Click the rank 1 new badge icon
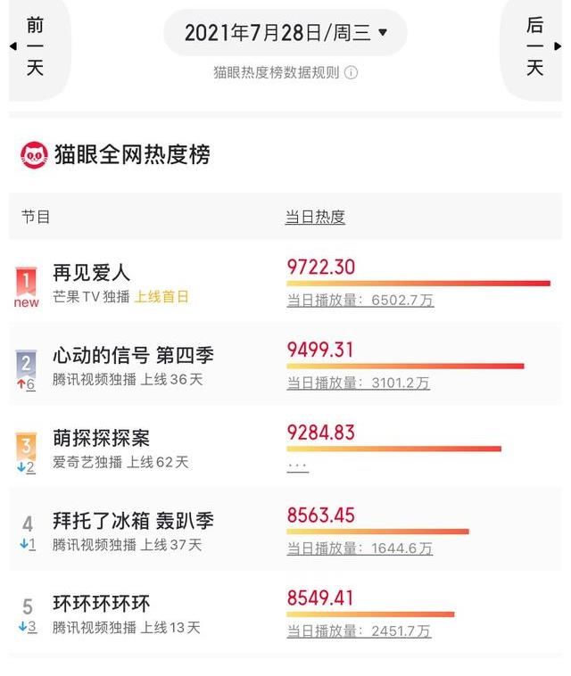 click(x=27, y=283)
